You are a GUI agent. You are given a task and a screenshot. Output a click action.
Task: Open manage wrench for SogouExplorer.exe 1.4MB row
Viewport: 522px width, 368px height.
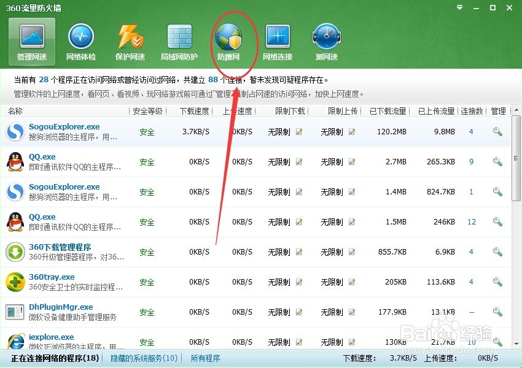coord(497,192)
